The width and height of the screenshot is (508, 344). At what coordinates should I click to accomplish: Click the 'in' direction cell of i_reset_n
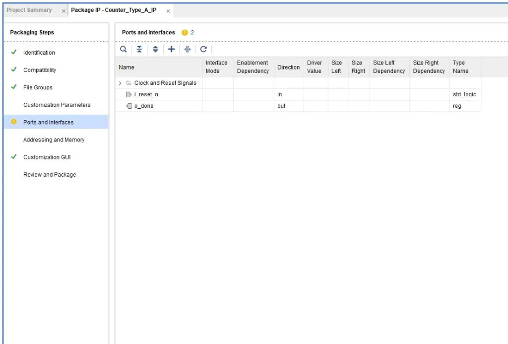(289, 94)
